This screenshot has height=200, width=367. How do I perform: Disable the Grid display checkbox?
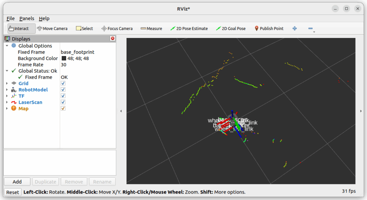(63, 83)
